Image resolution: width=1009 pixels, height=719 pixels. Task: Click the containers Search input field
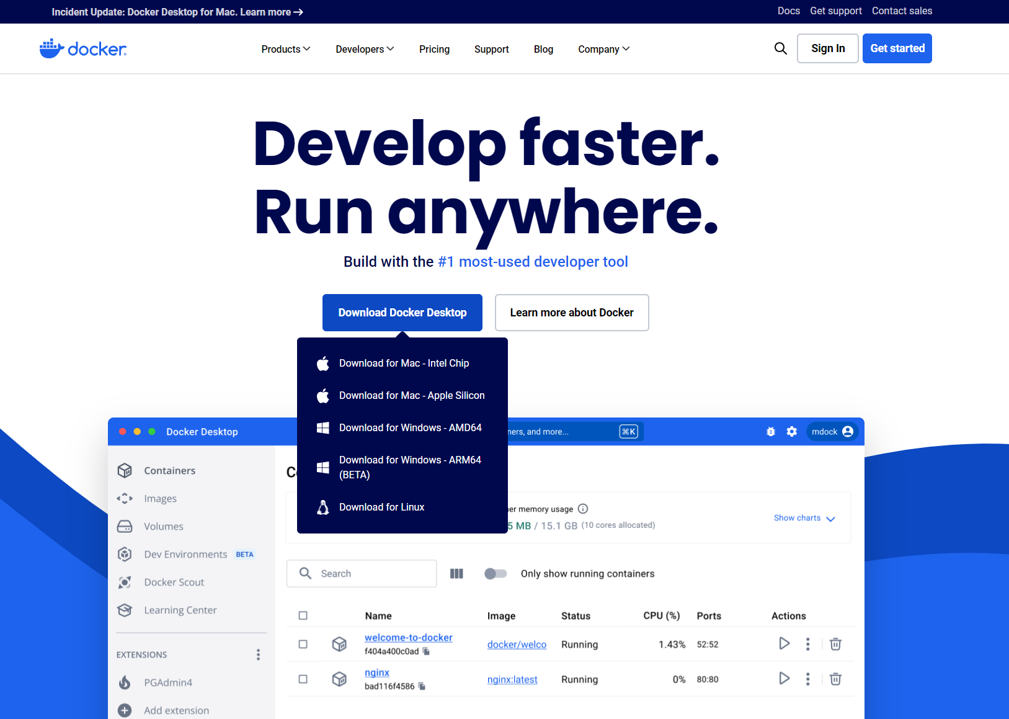tap(362, 573)
